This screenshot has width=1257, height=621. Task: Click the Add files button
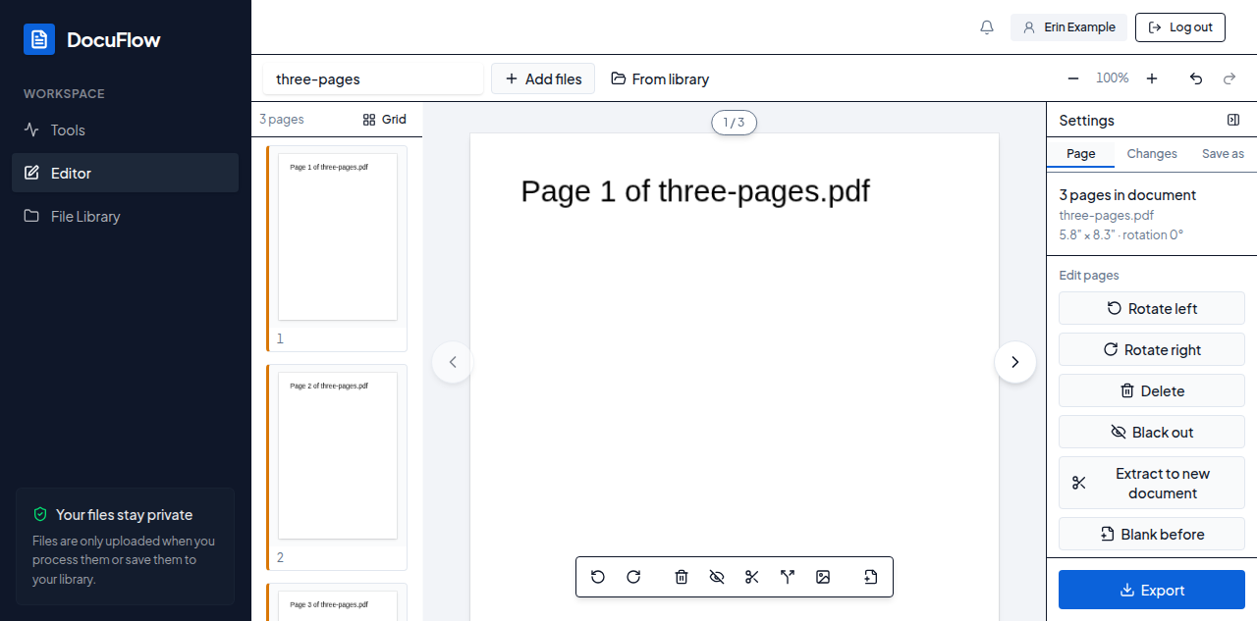click(x=543, y=78)
